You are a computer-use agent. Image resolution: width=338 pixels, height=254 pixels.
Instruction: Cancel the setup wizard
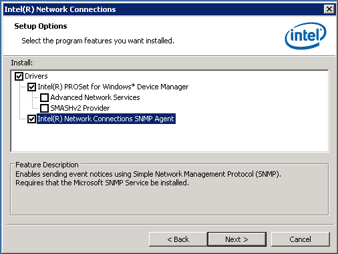[300, 239]
